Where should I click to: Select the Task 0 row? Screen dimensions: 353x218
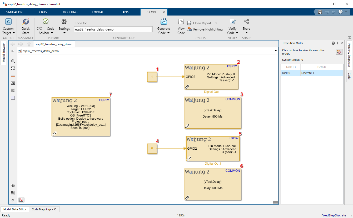click(x=312, y=73)
